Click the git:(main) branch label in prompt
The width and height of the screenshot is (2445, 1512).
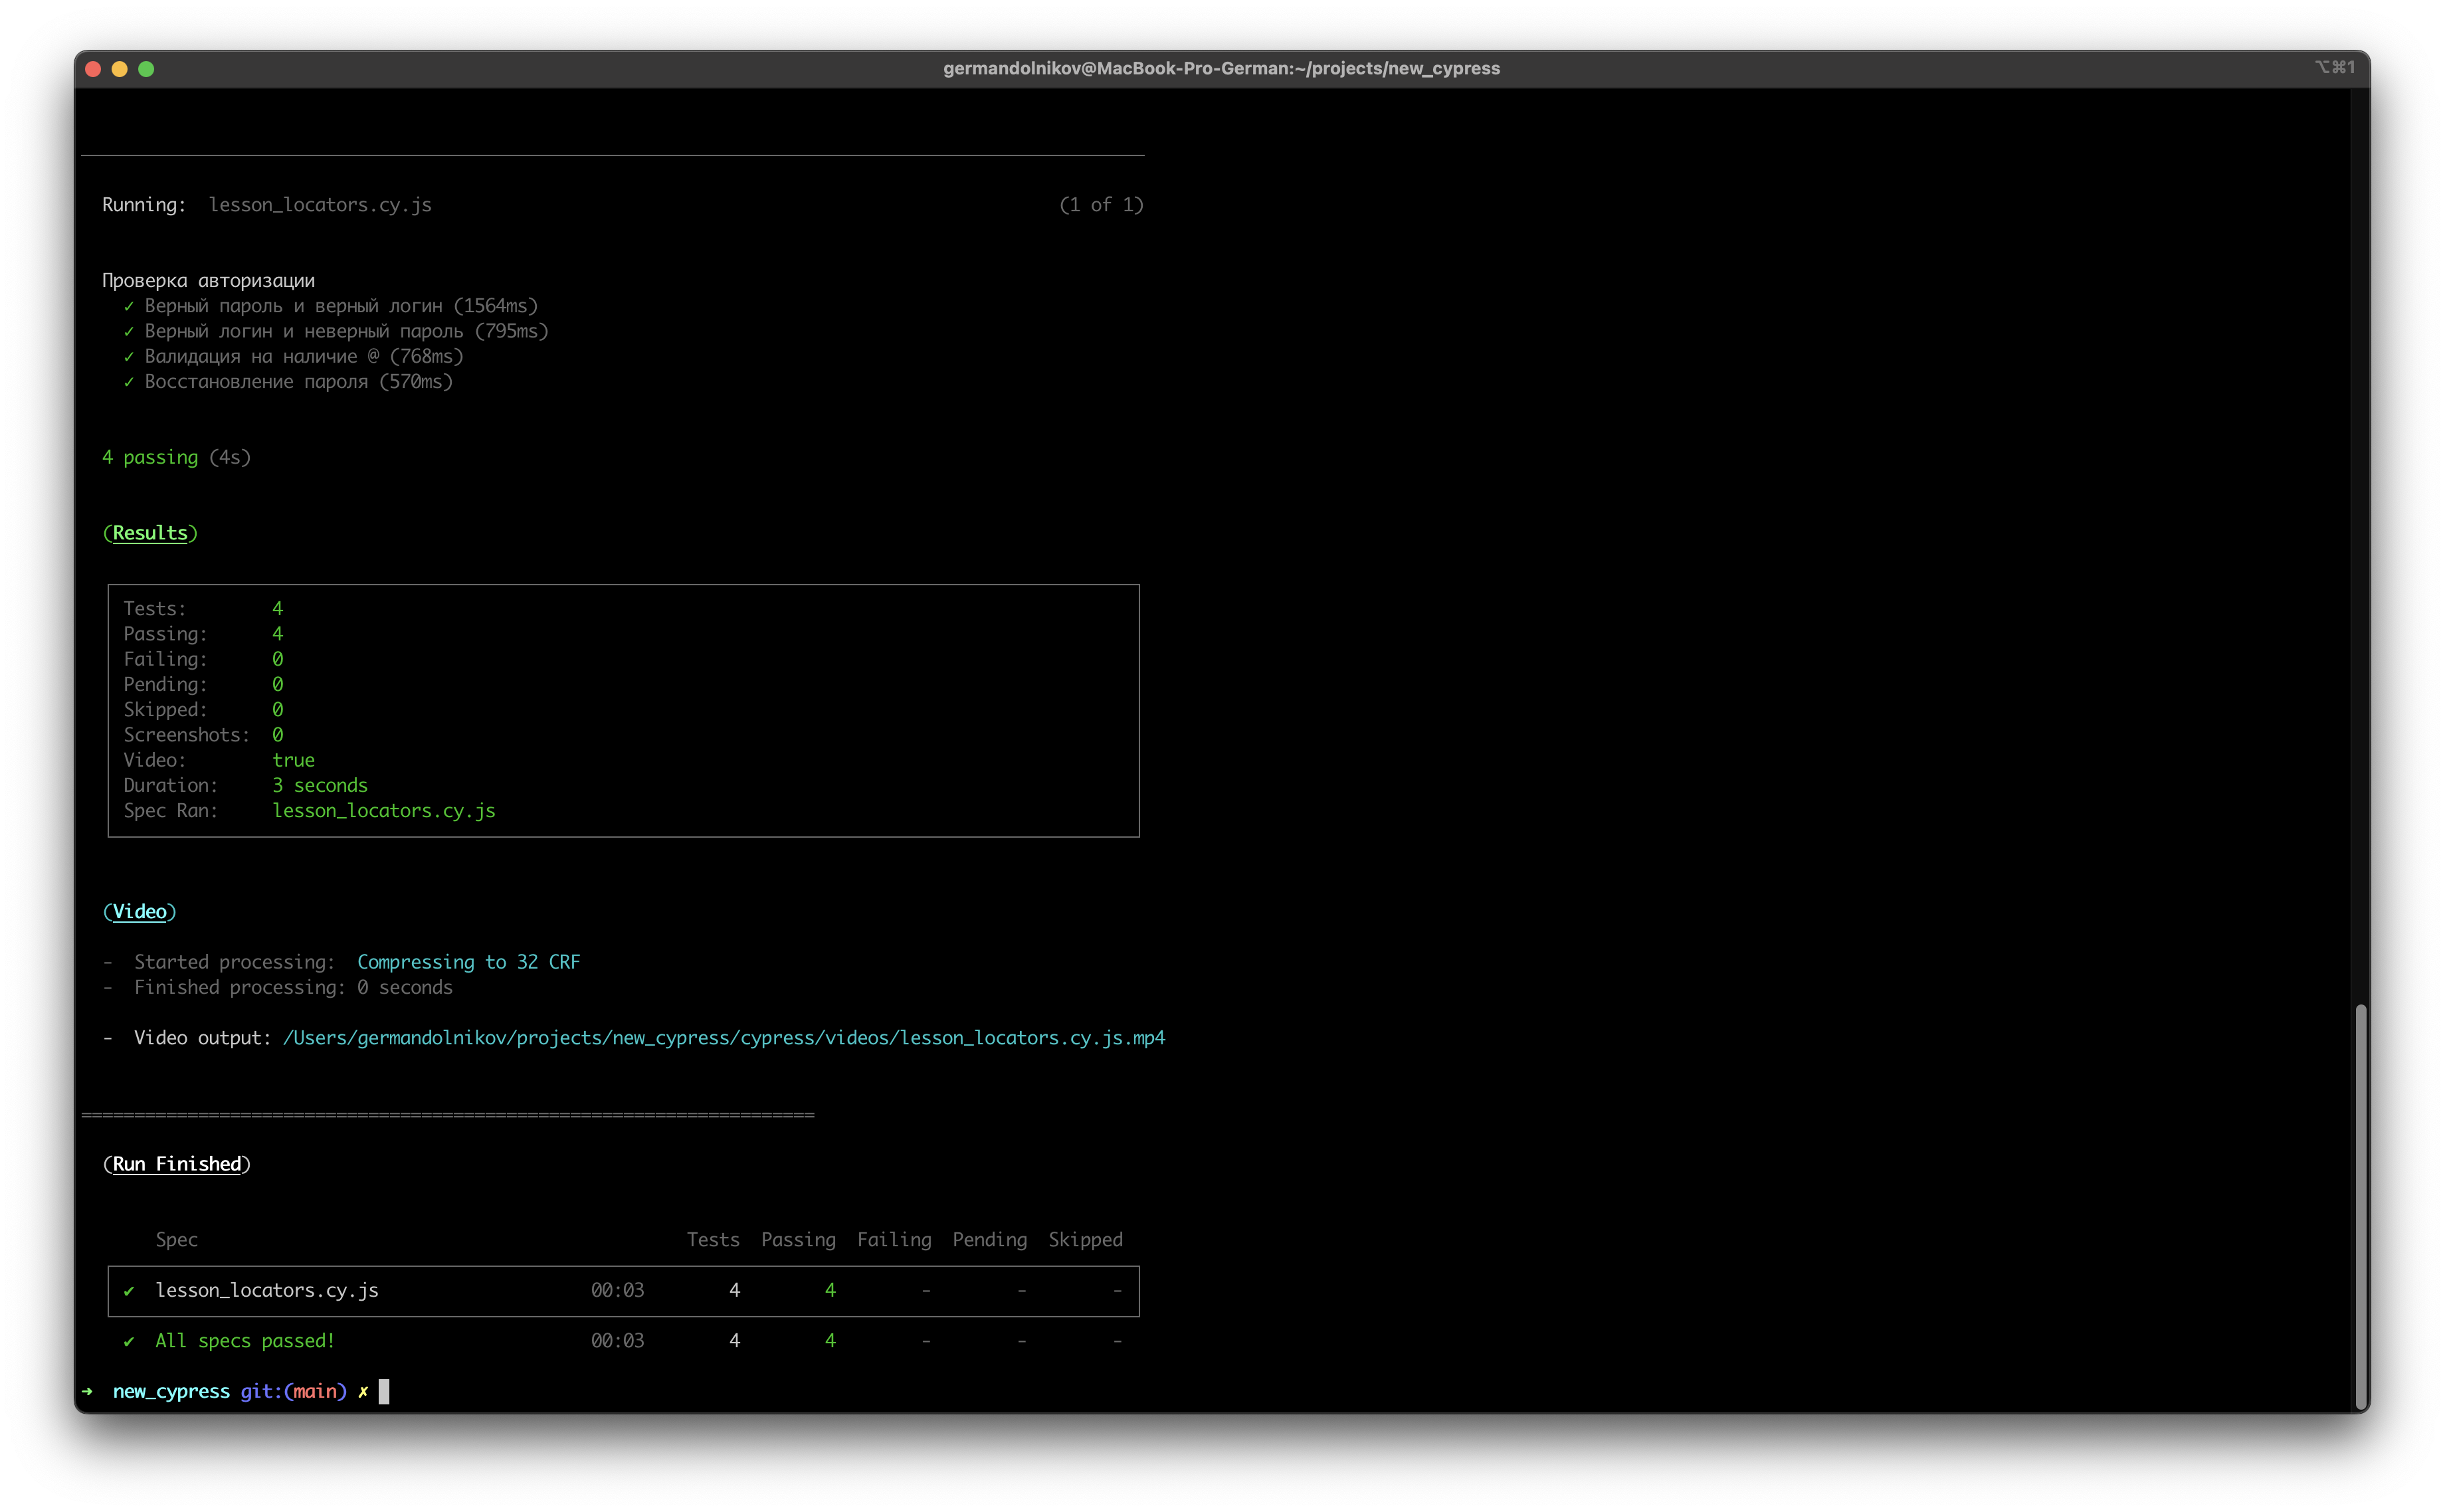pyautogui.click(x=293, y=1391)
